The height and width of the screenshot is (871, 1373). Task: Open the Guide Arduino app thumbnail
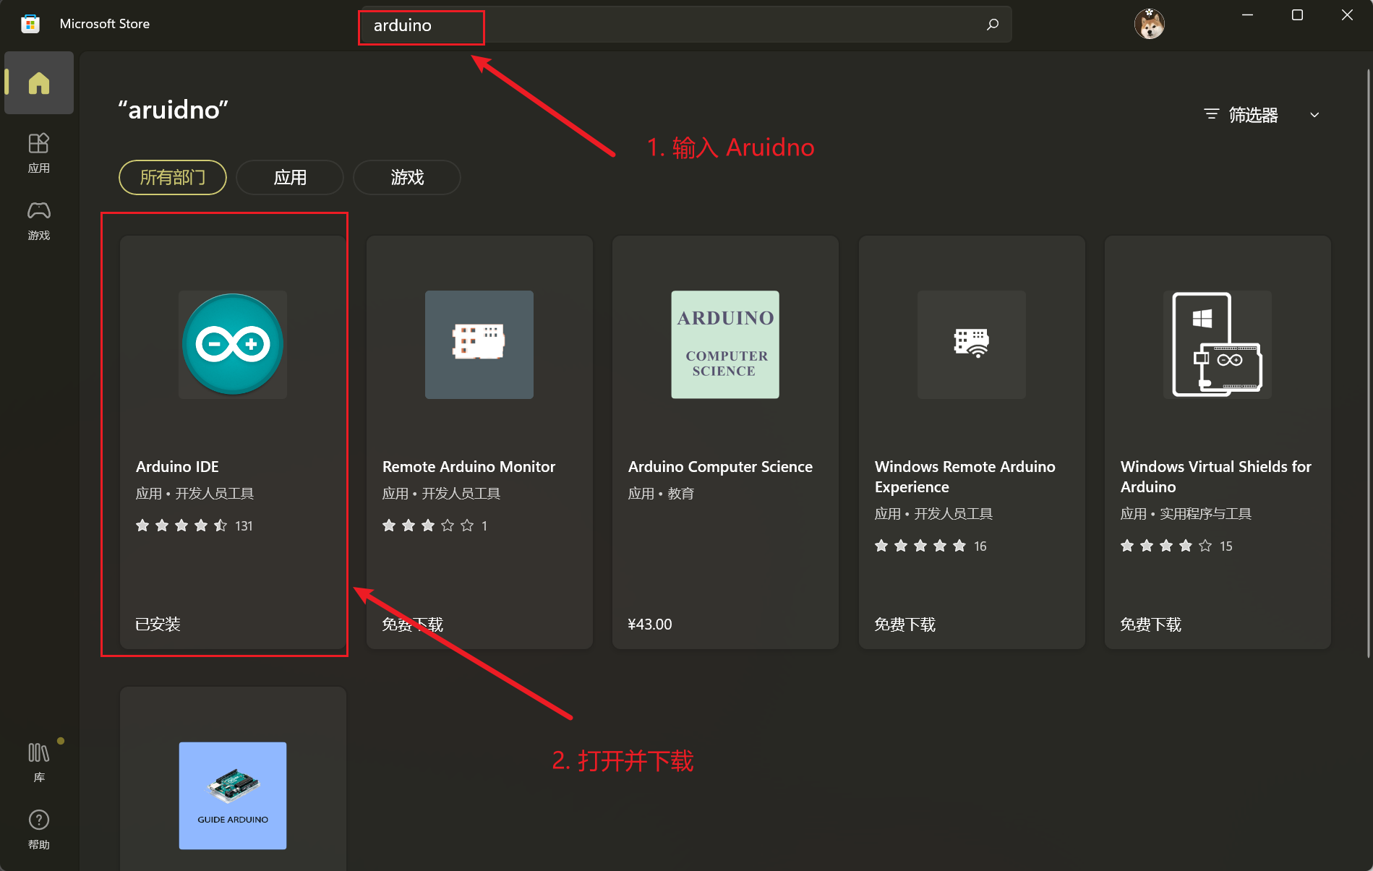(233, 796)
